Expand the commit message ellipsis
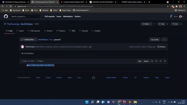 [90, 47]
